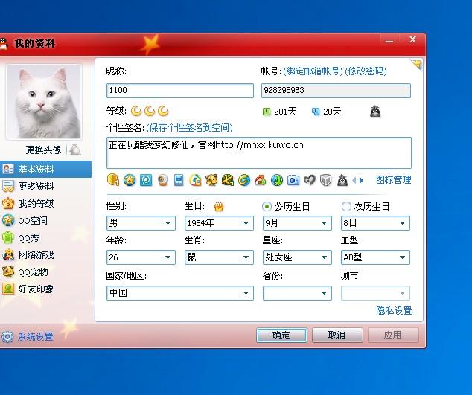
Task: Open the QQ空间 sidebar tab
Action: [45, 220]
